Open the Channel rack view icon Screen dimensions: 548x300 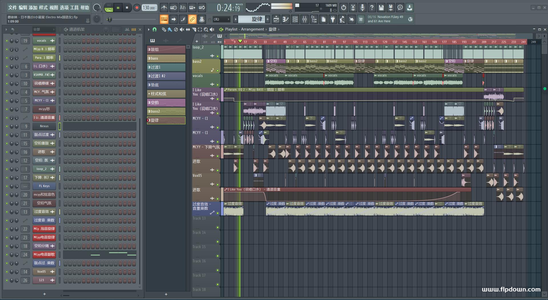point(295,19)
